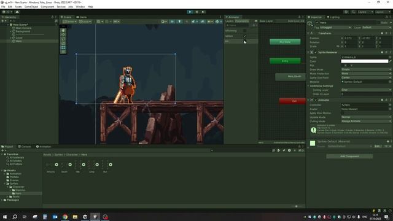Pick color with eyedropper next to Color

391,61
